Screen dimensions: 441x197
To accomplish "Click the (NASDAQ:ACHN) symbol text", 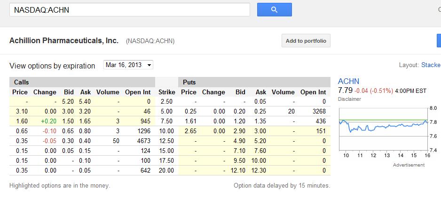I will point(150,41).
